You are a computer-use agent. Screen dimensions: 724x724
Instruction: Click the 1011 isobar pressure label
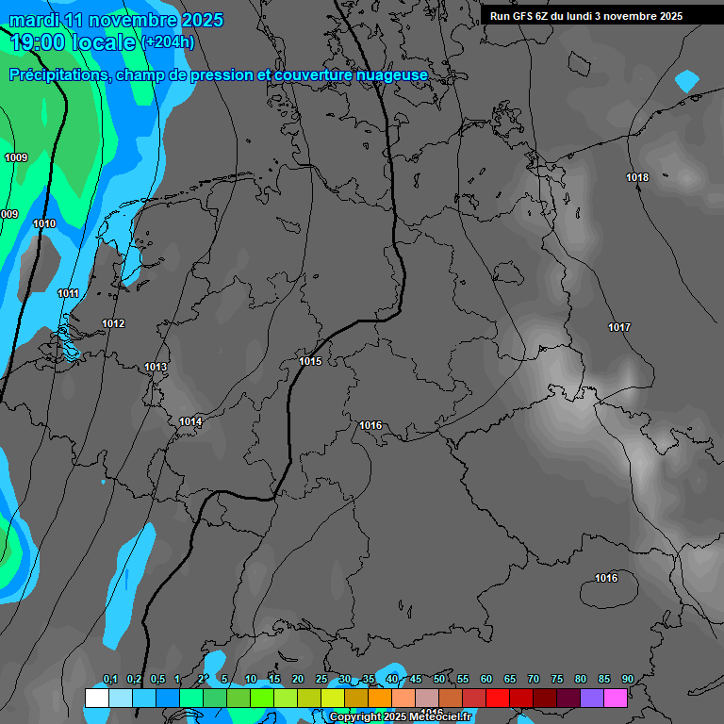click(x=68, y=293)
